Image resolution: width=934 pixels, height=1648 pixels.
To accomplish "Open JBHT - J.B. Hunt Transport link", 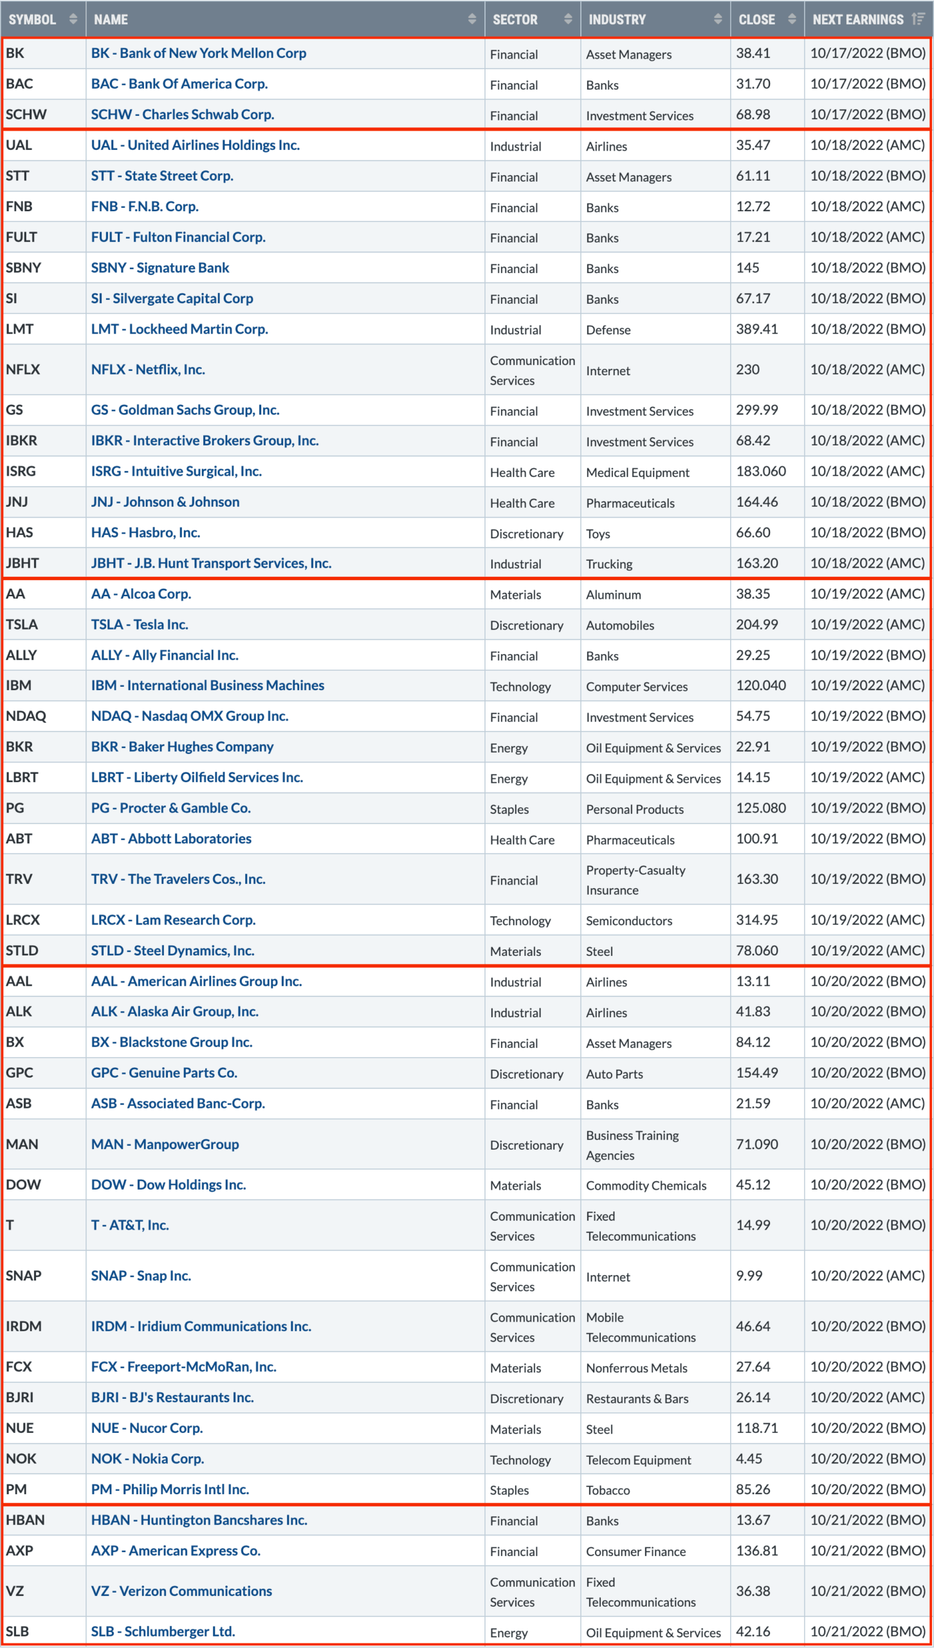I will (x=212, y=563).
